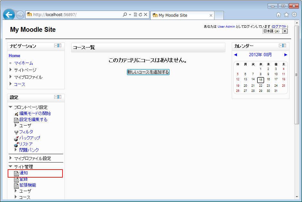Open the browser Home page icon

pyautogui.click(x=279, y=15)
